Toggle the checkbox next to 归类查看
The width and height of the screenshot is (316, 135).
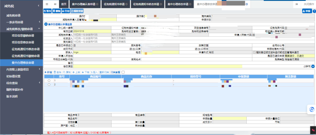coord(123,72)
